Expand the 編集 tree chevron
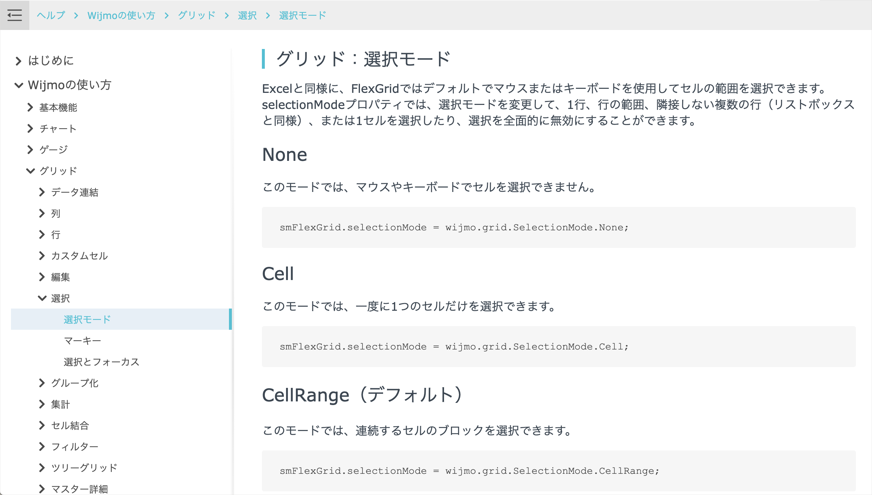Viewport: 872px width, 495px height. pos(42,277)
